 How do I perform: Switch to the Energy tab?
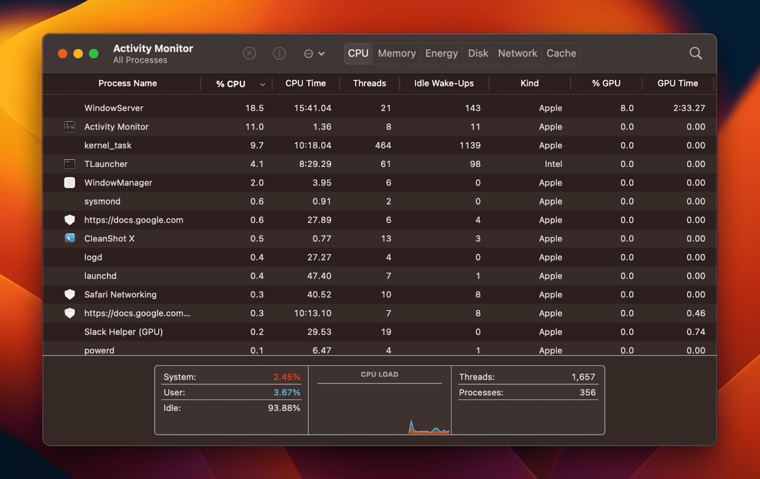coord(441,53)
